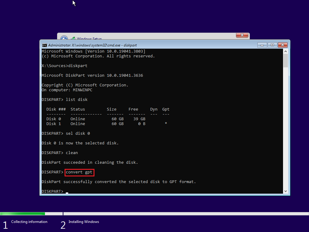Click the console scrollbar up arrow
This screenshot has width=309, height=232.
coord(285,51)
